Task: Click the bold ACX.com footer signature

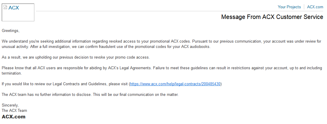Action: click(x=14, y=117)
